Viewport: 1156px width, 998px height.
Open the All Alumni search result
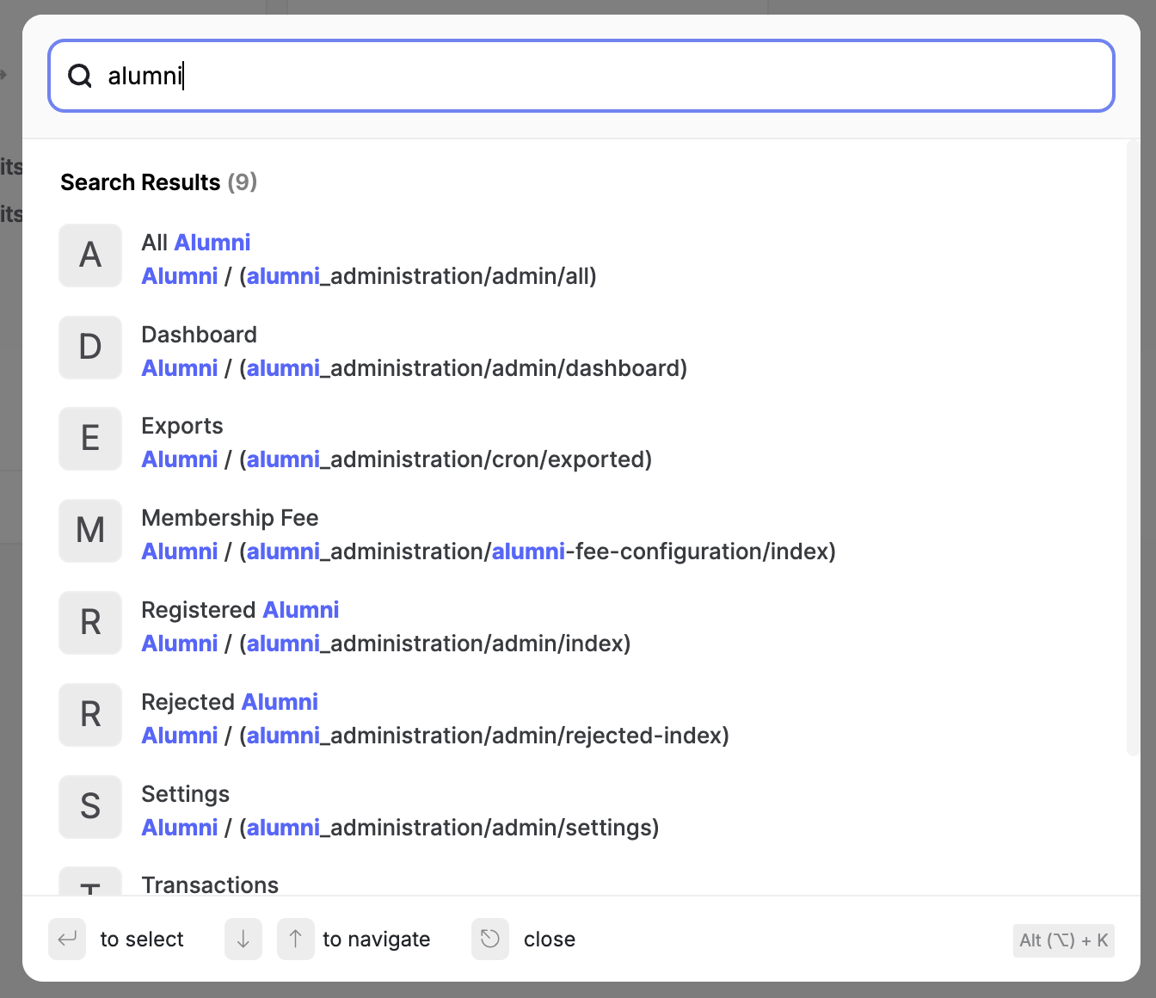[x=196, y=243]
